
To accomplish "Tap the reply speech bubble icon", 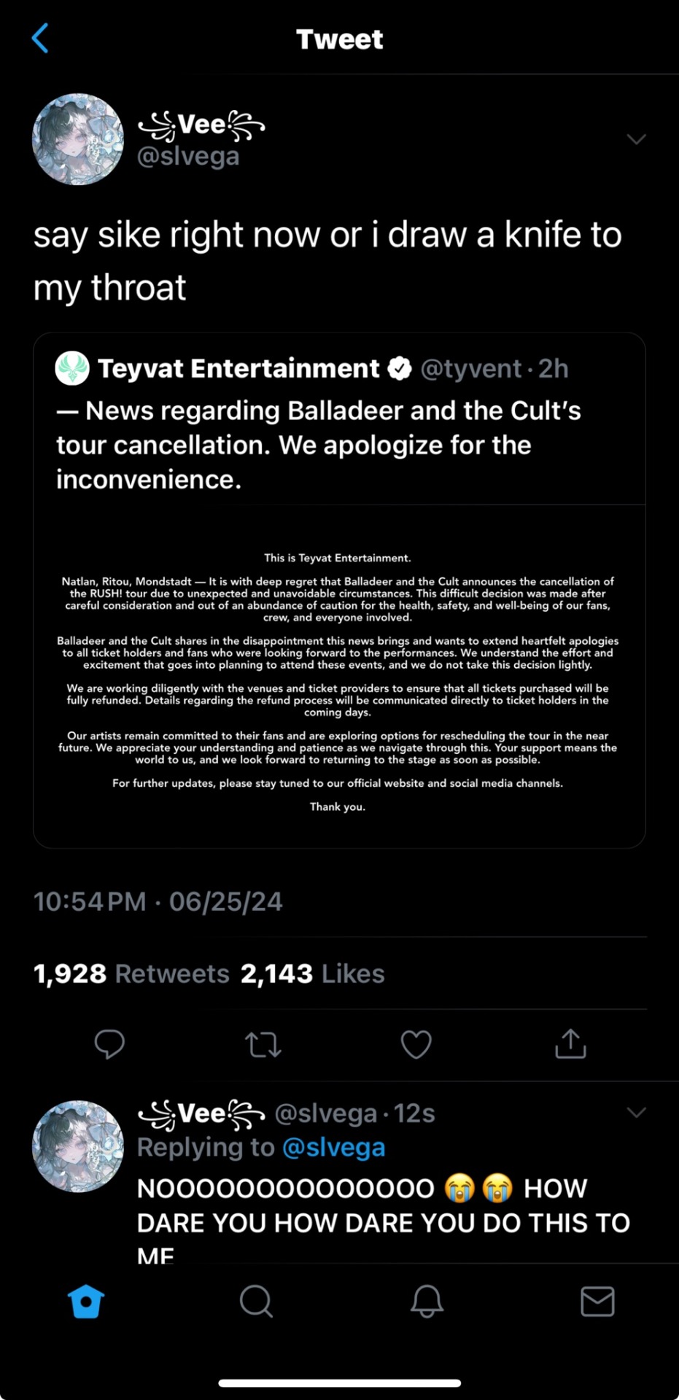I will point(109,1044).
